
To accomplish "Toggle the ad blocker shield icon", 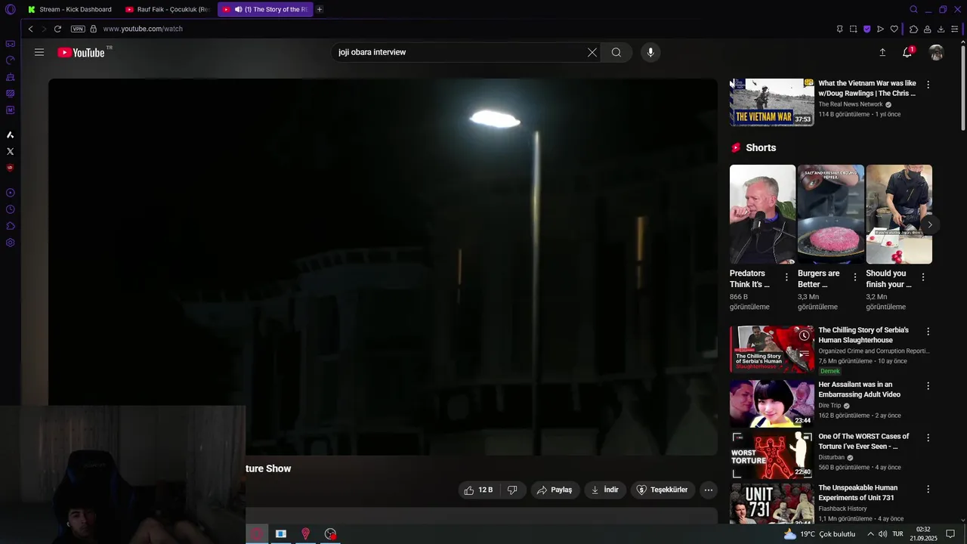I will 867,29.
